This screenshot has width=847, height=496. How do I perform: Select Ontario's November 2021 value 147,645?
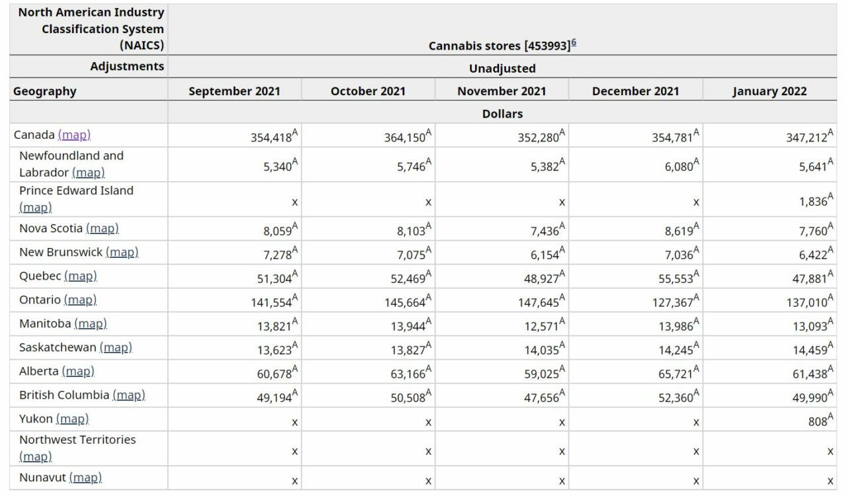pyautogui.click(x=539, y=303)
